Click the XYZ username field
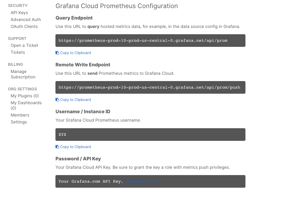The width and height of the screenshot is (282, 197). 150,134
